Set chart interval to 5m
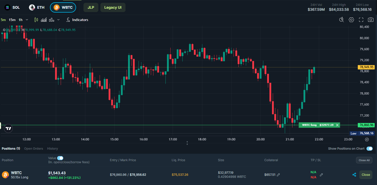 3,20
